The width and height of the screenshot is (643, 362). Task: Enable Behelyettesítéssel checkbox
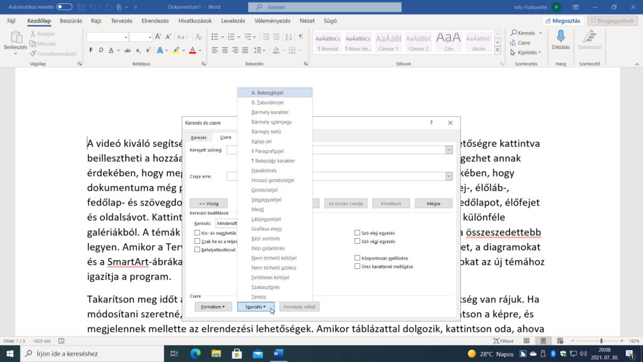coord(197,250)
